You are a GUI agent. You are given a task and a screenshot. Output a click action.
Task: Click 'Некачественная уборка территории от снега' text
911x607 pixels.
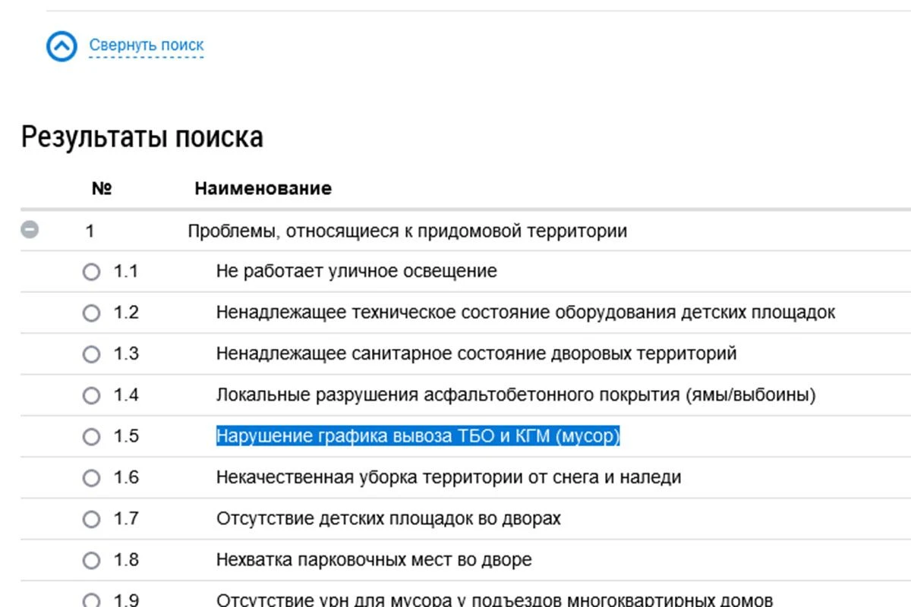pyautogui.click(x=449, y=477)
